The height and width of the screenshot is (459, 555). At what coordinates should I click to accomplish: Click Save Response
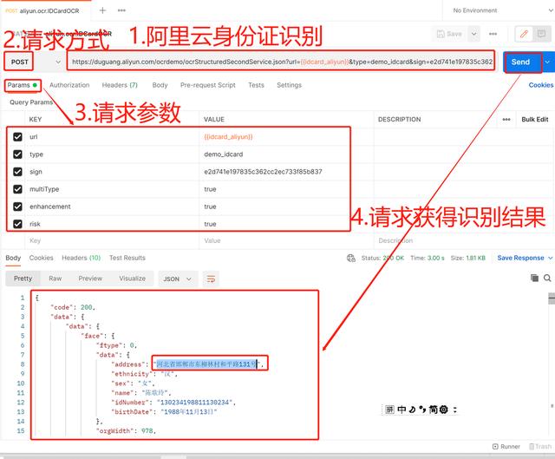tap(520, 259)
